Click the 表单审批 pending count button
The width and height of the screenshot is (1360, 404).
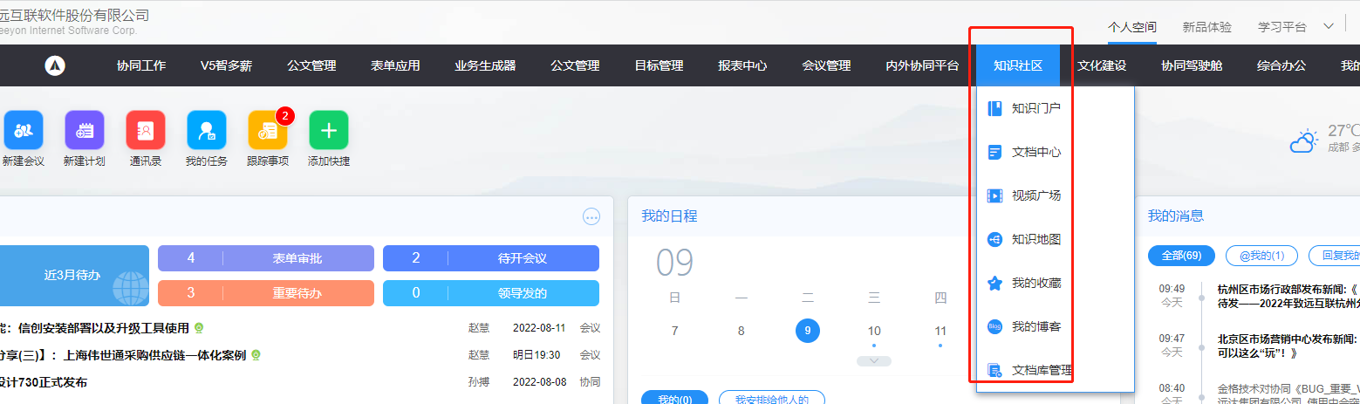[266, 258]
